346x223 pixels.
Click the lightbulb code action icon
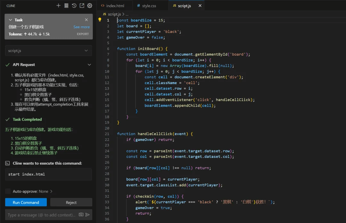(x=100, y=20)
